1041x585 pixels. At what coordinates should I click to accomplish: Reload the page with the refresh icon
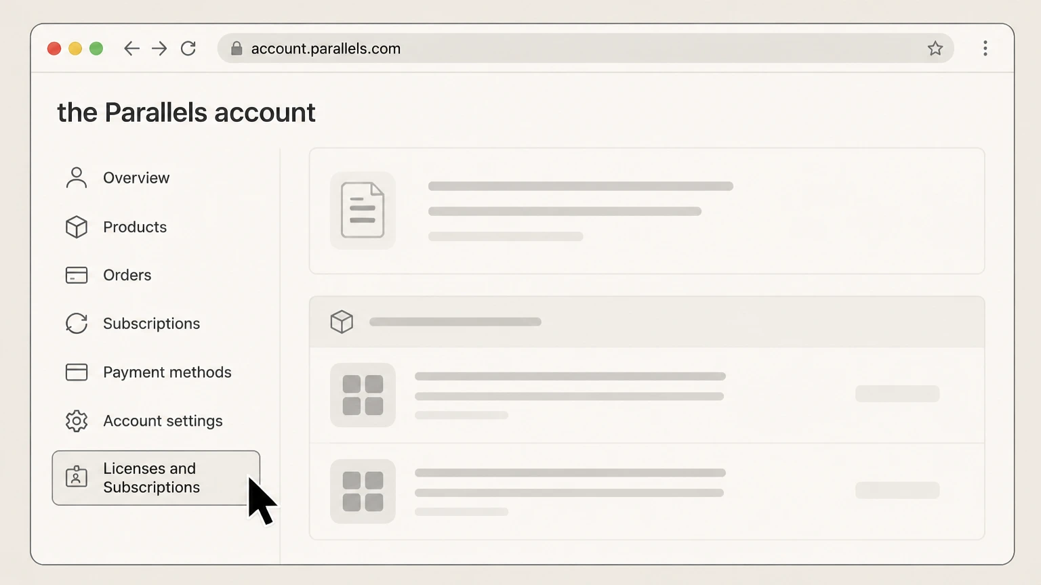pos(188,48)
